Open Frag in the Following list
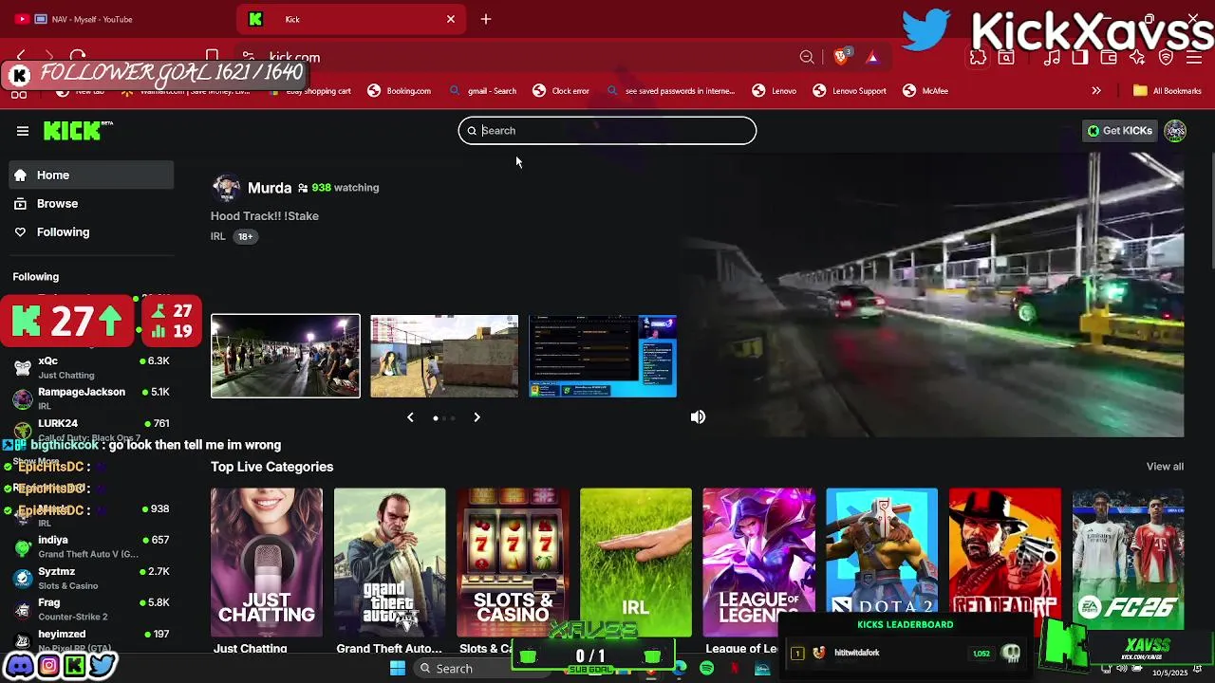This screenshot has height=683, width=1215. [91, 609]
